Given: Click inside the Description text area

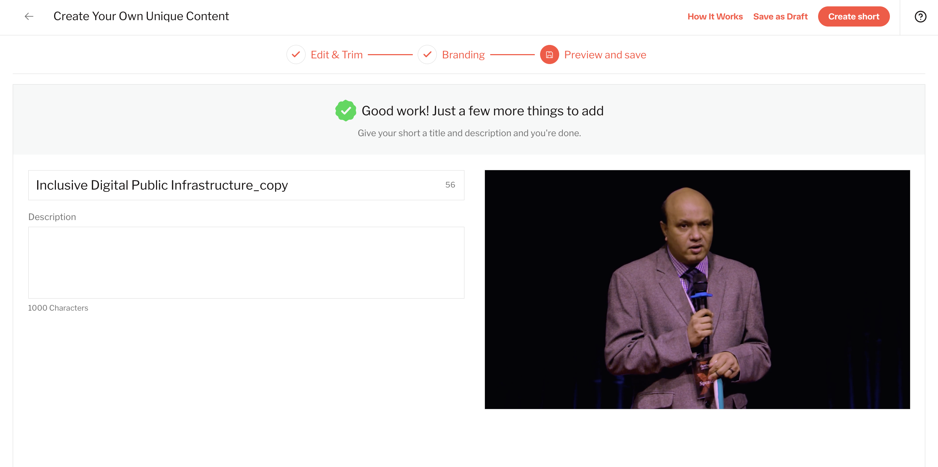Looking at the screenshot, I should coord(246,263).
